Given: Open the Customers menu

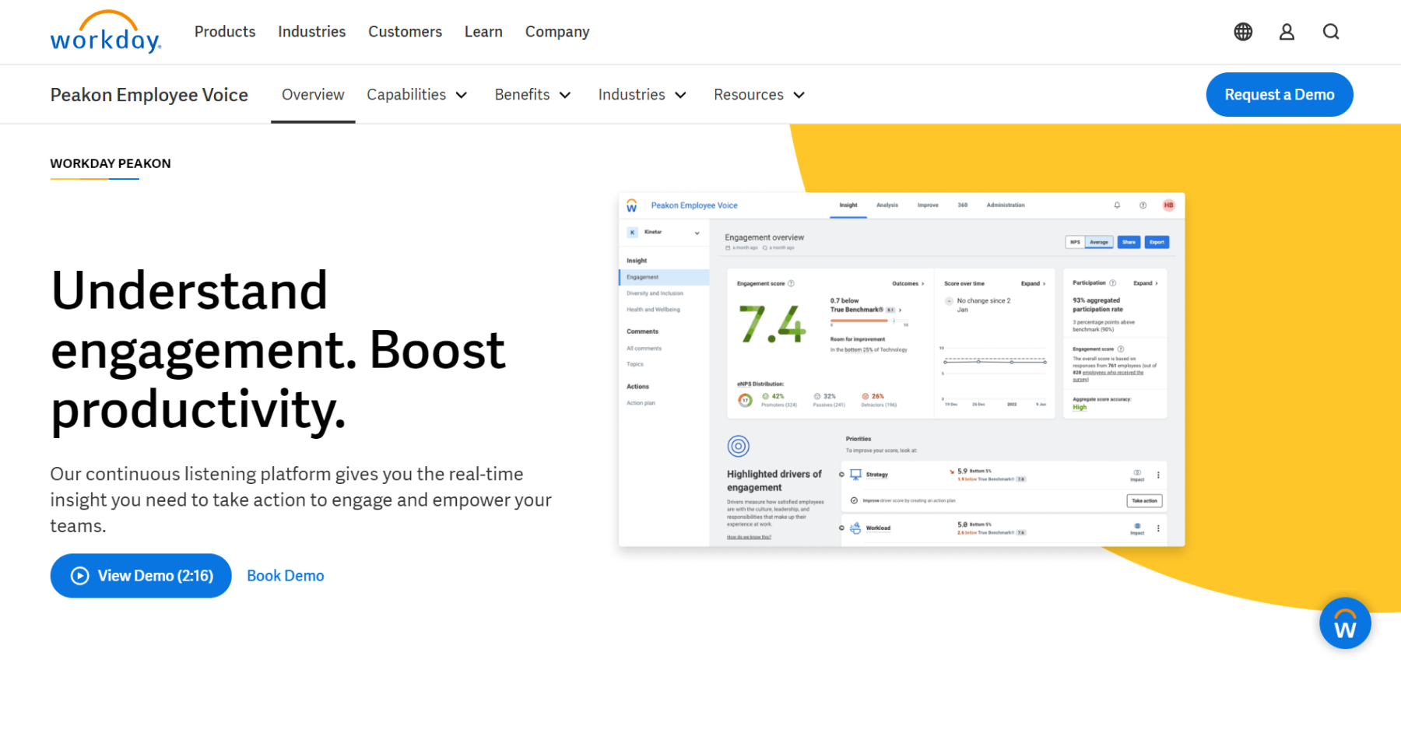Looking at the screenshot, I should tap(405, 32).
